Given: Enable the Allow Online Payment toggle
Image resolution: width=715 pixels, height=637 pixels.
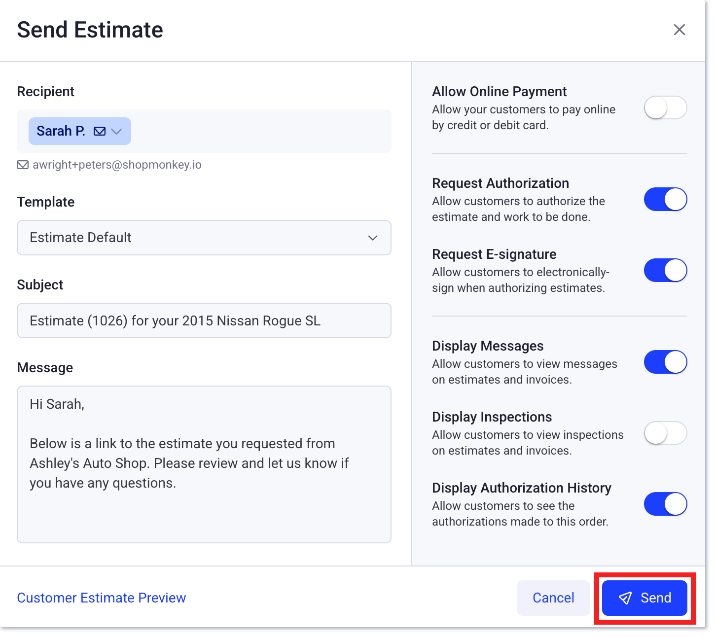Looking at the screenshot, I should pos(665,107).
